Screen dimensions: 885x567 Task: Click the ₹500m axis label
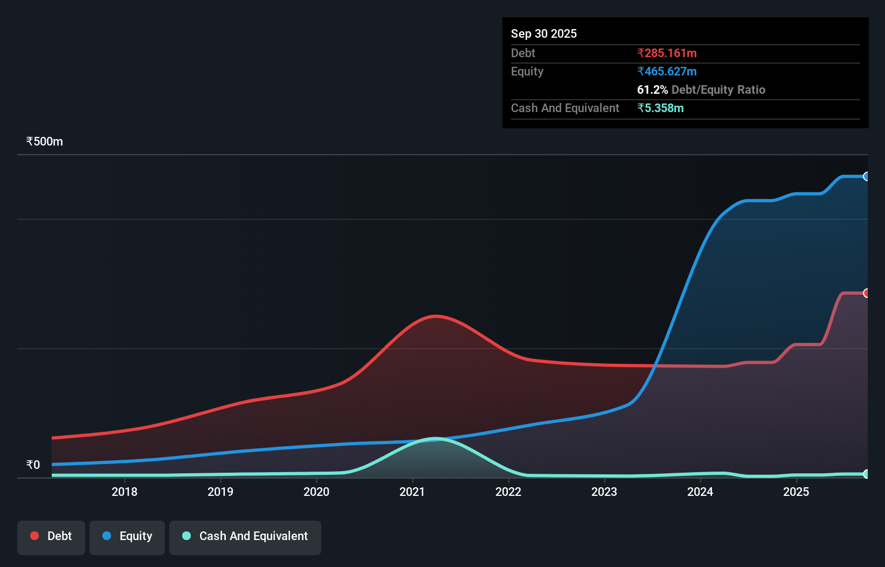[x=44, y=141]
